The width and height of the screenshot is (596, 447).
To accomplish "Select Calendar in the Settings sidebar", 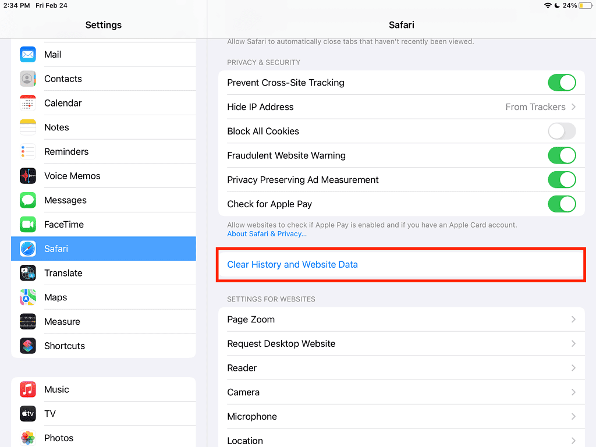I will pos(104,103).
